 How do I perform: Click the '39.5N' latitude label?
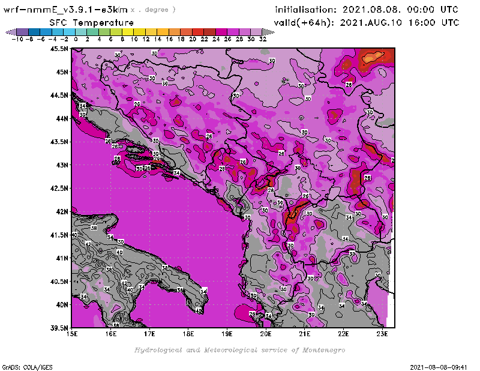pos(59,328)
